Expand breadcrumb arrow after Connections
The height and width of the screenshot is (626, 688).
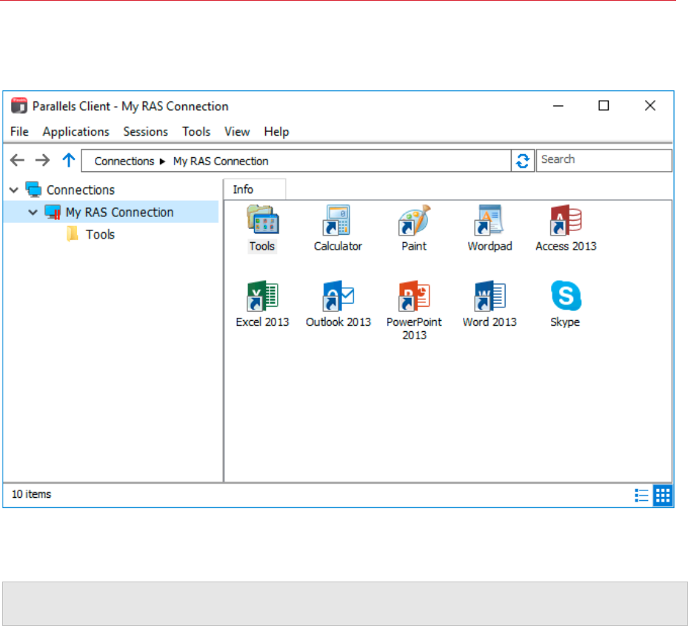162,162
